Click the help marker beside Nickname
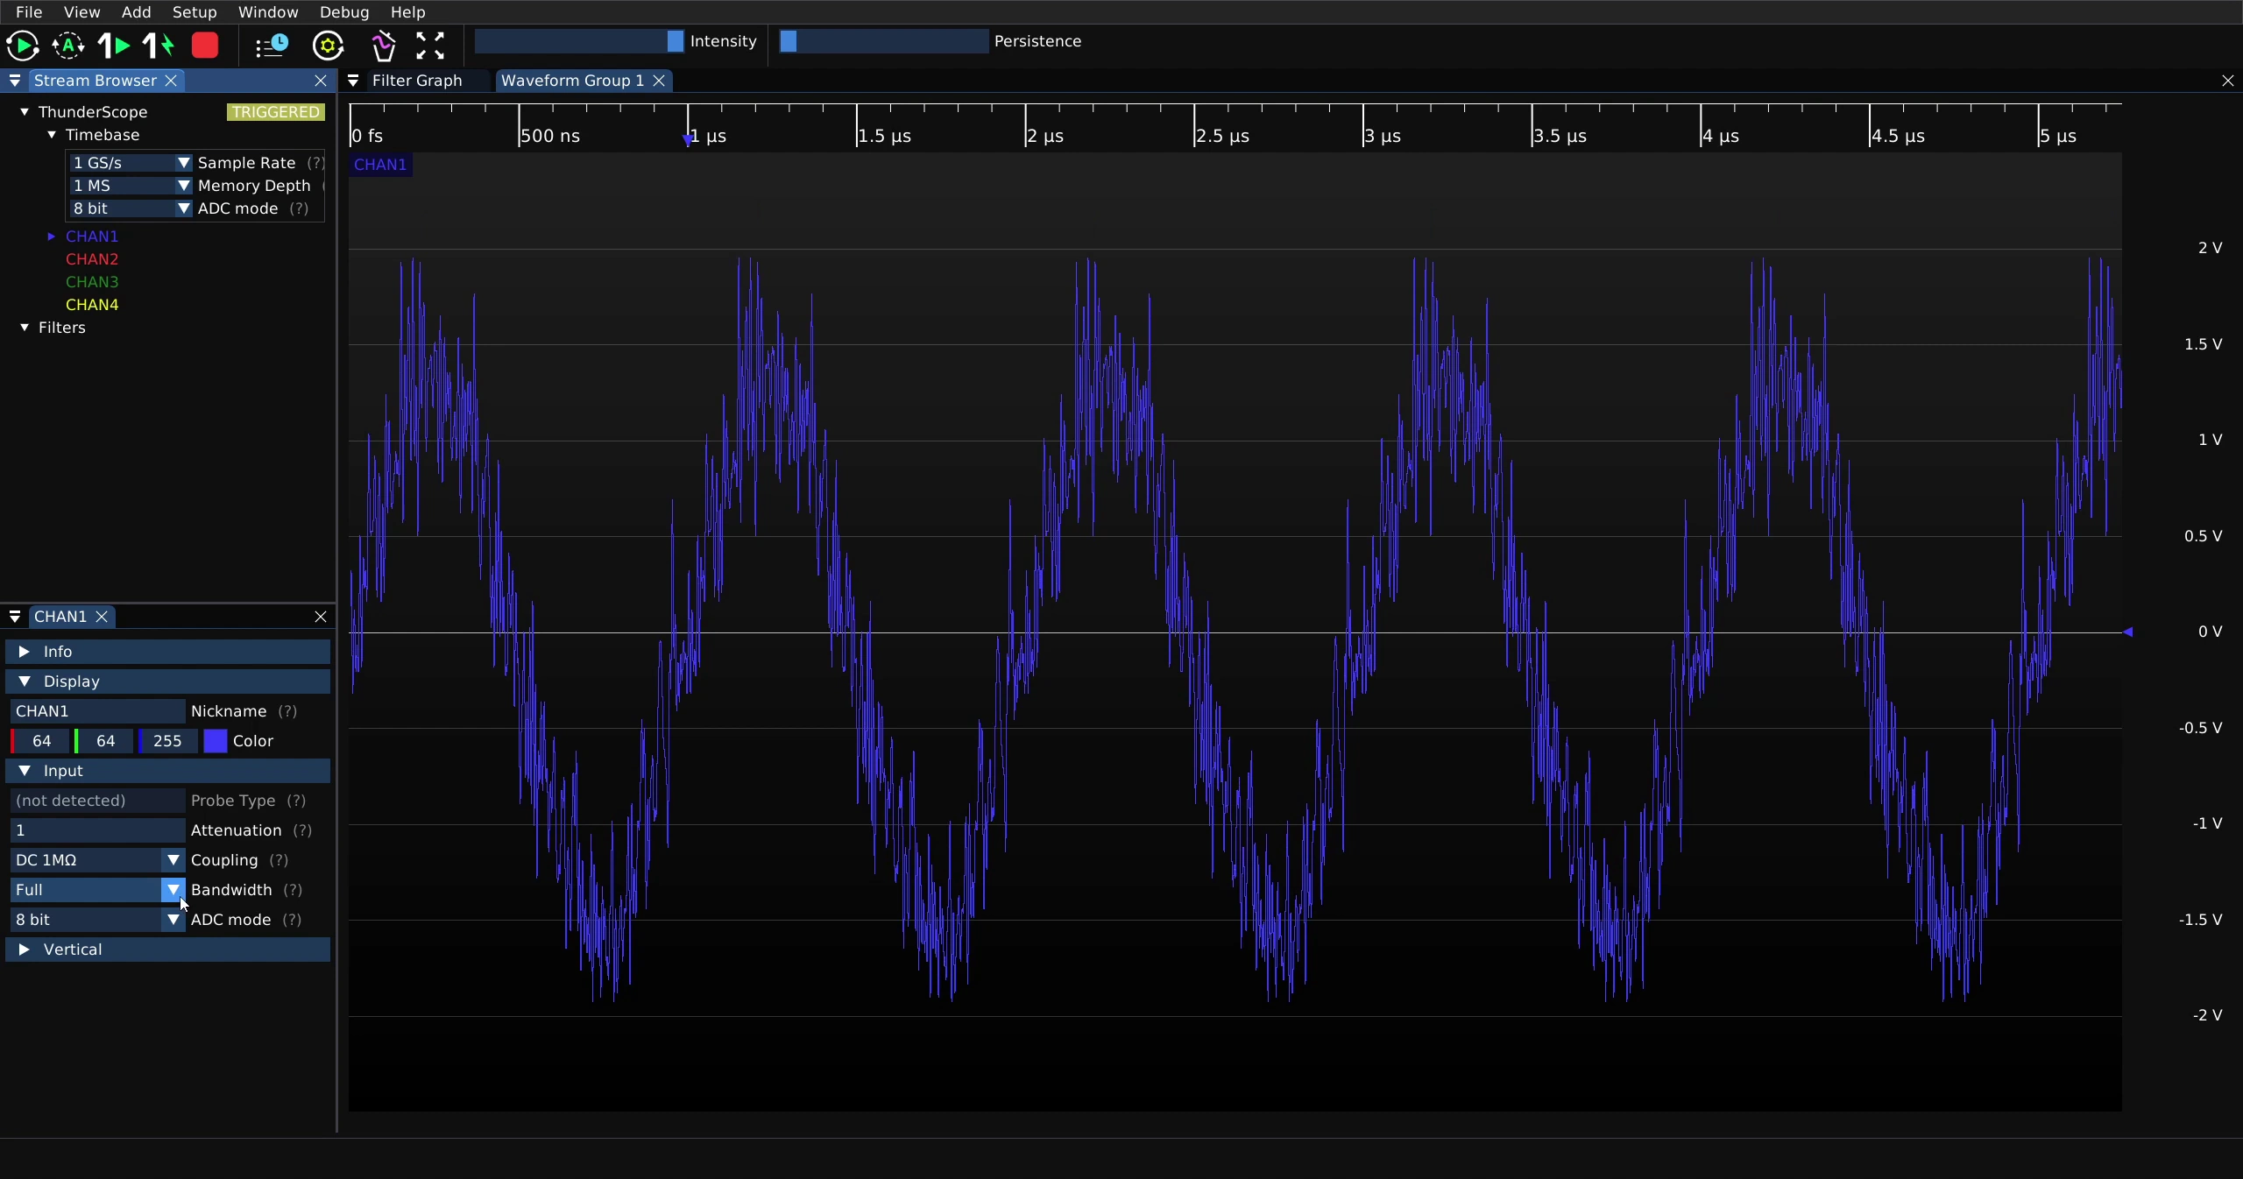2243x1179 pixels. pyautogui.click(x=287, y=711)
